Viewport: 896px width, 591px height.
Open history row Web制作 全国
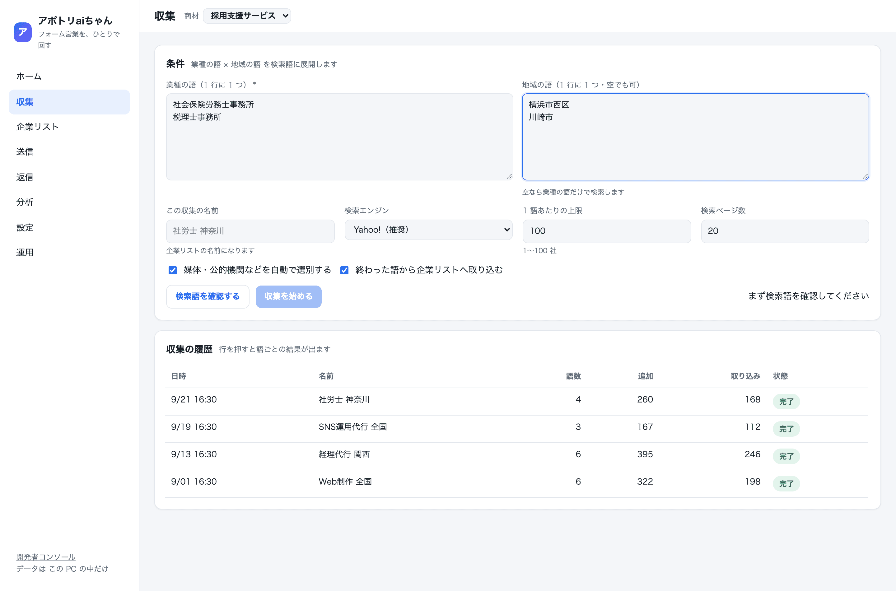[516, 484]
